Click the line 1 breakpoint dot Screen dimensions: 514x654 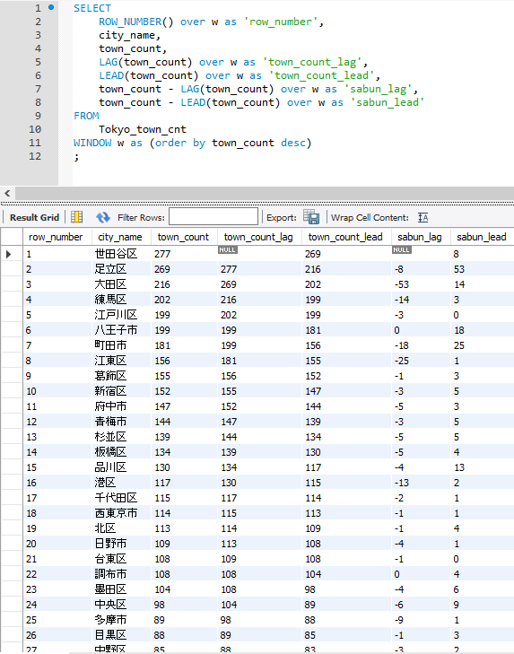51,7
